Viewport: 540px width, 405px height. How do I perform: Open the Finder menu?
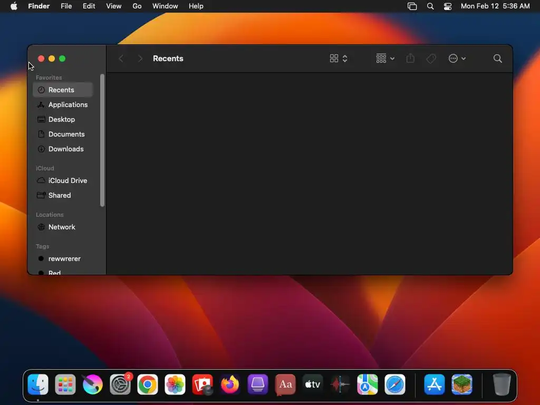click(39, 6)
